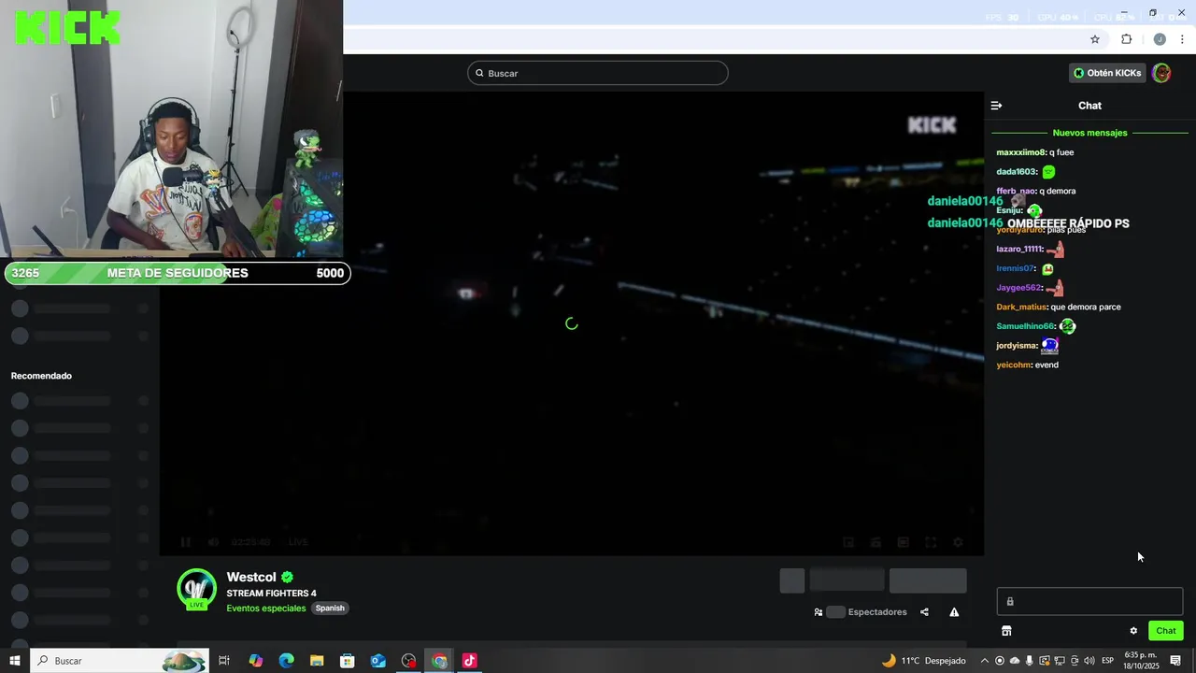Open the Chrome profile J avatar

pyautogui.click(x=1160, y=39)
